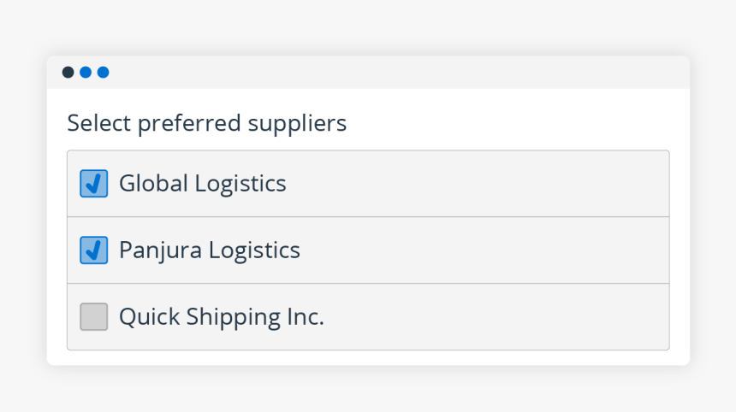Click the "Select preferred suppliers" heading
This screenshot has height=412, width=736.
click(206, 124)
